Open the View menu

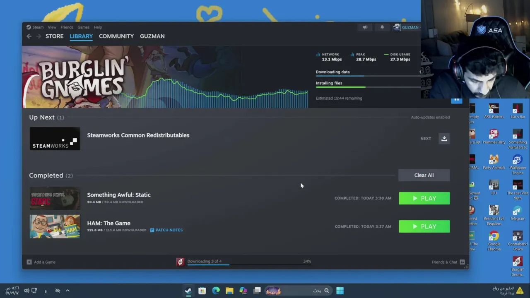pyautogui.click(x=52, y=27)
